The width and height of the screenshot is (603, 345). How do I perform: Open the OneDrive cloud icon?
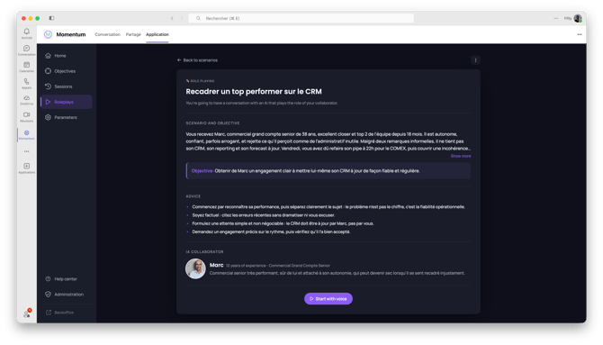point(26,98)
